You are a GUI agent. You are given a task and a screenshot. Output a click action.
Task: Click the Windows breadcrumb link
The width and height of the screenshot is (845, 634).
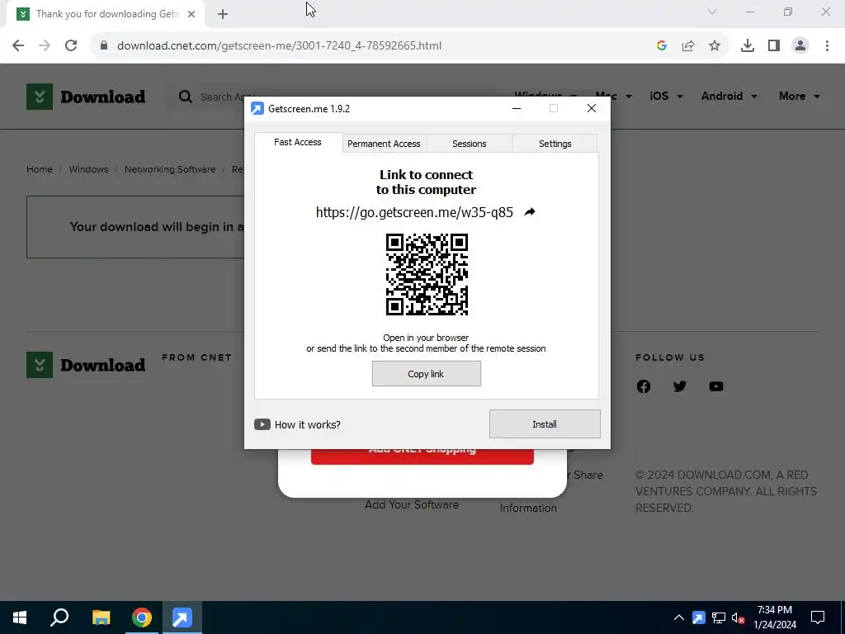[x=88, y=169]
